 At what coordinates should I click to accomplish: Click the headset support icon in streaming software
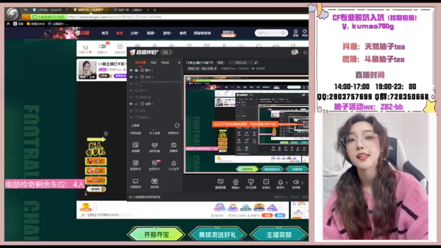(305, 52)
